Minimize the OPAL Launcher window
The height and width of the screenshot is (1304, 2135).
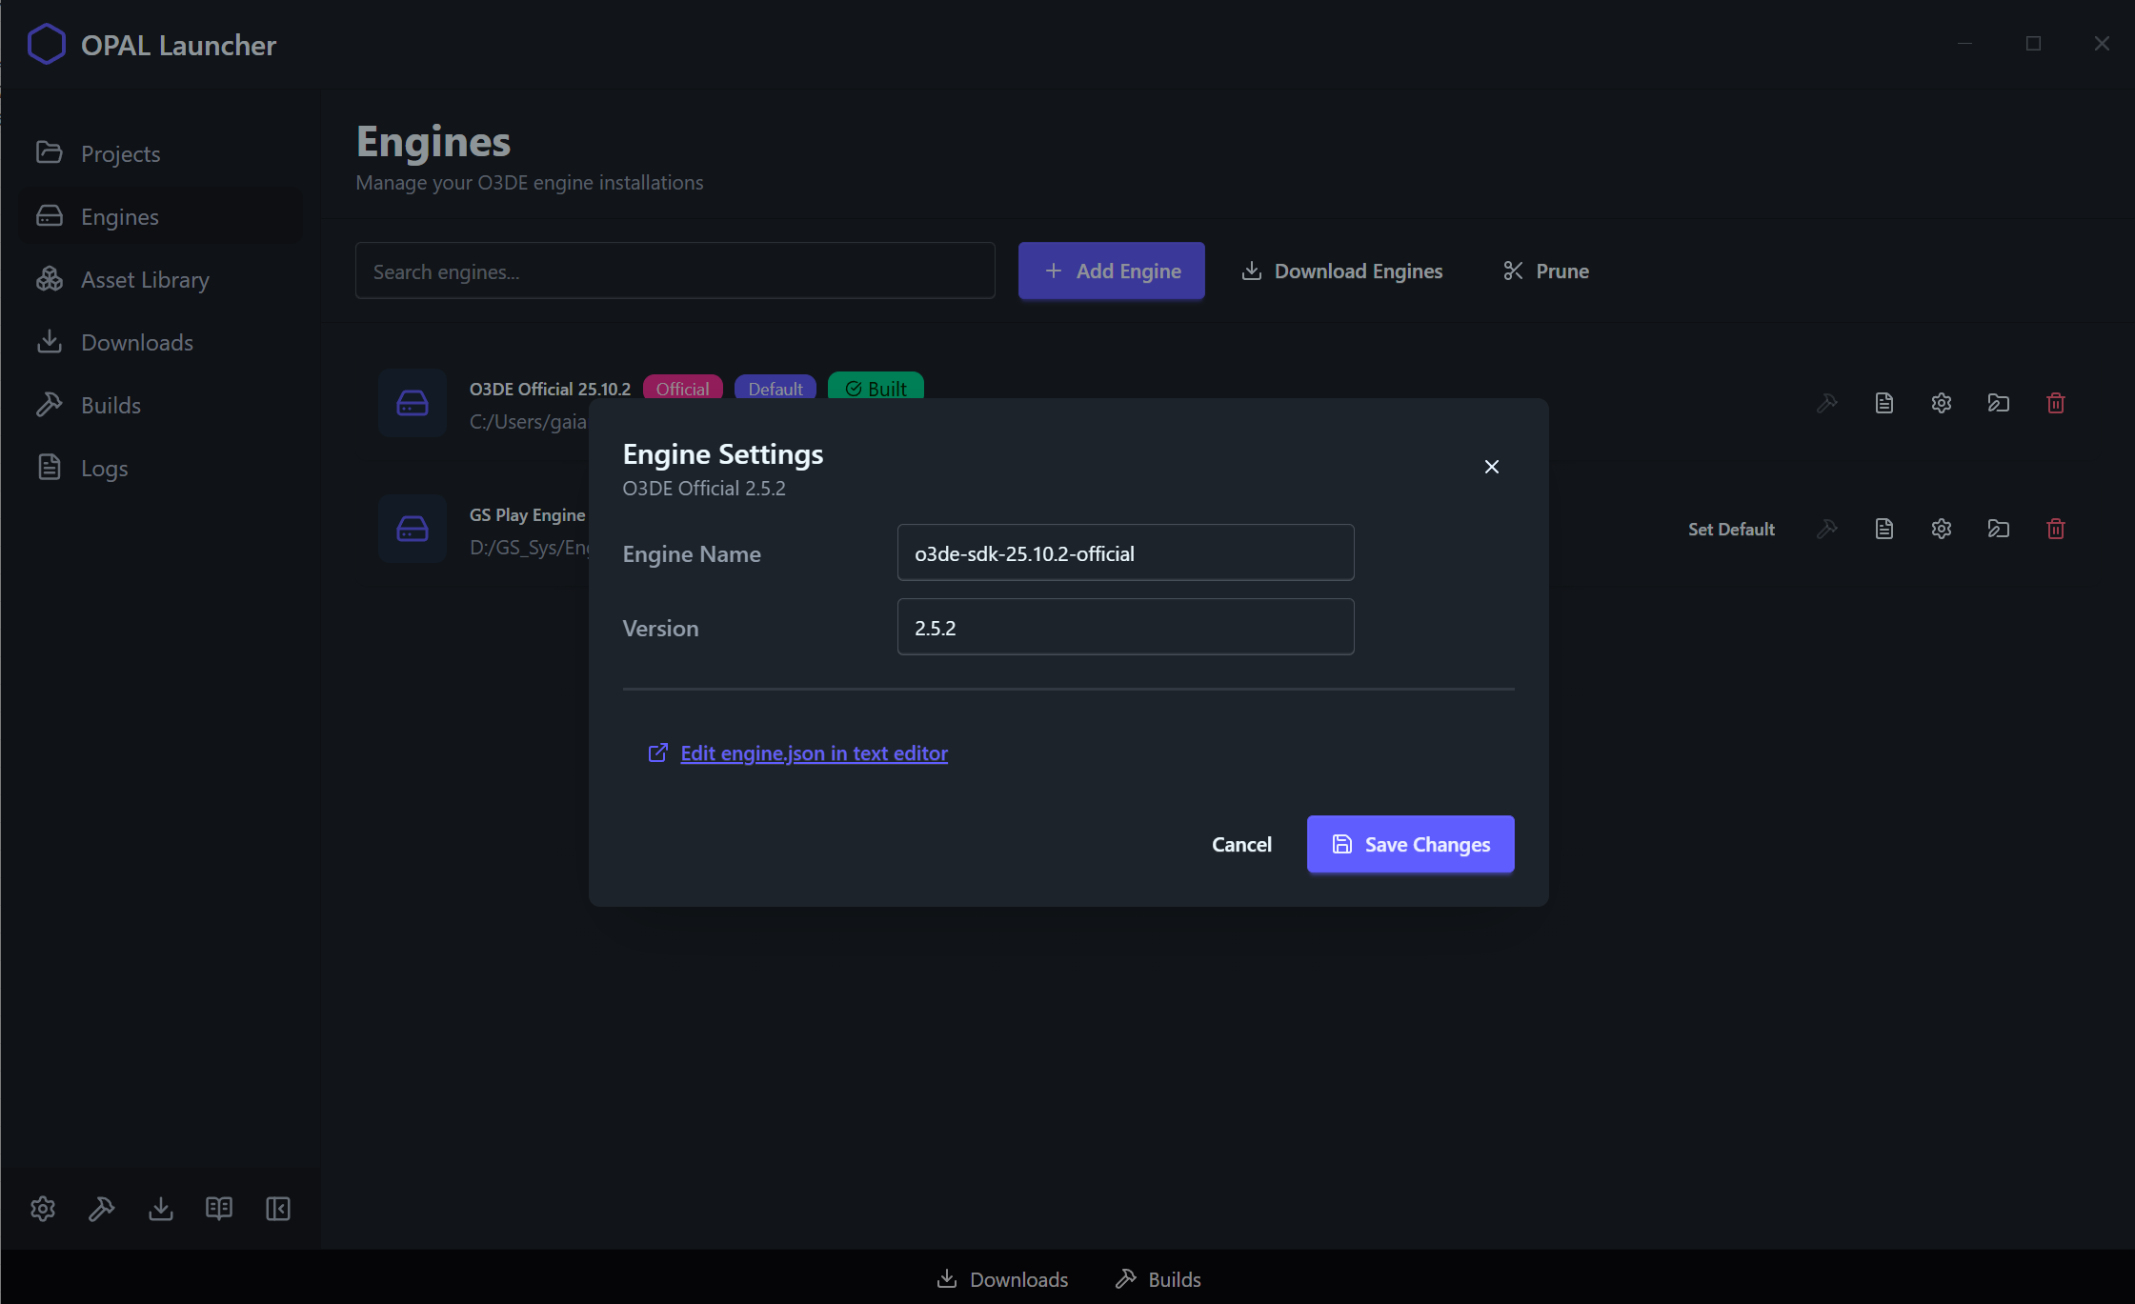pyautogui.click(x=1964, y=44)
